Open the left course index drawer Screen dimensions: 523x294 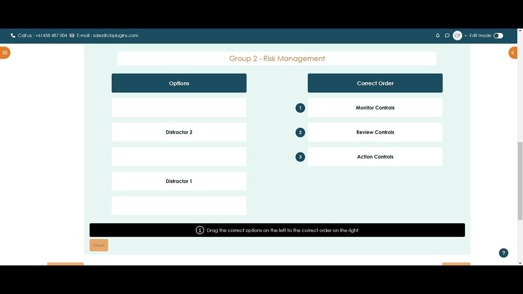pyautogui.click(x=5, y=53)
